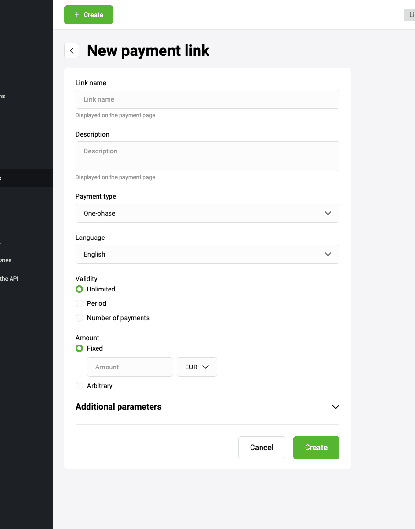Open the sidebar item ending in "ates"
The height and width of the screenshot is (529, 415).
(6, 260)
